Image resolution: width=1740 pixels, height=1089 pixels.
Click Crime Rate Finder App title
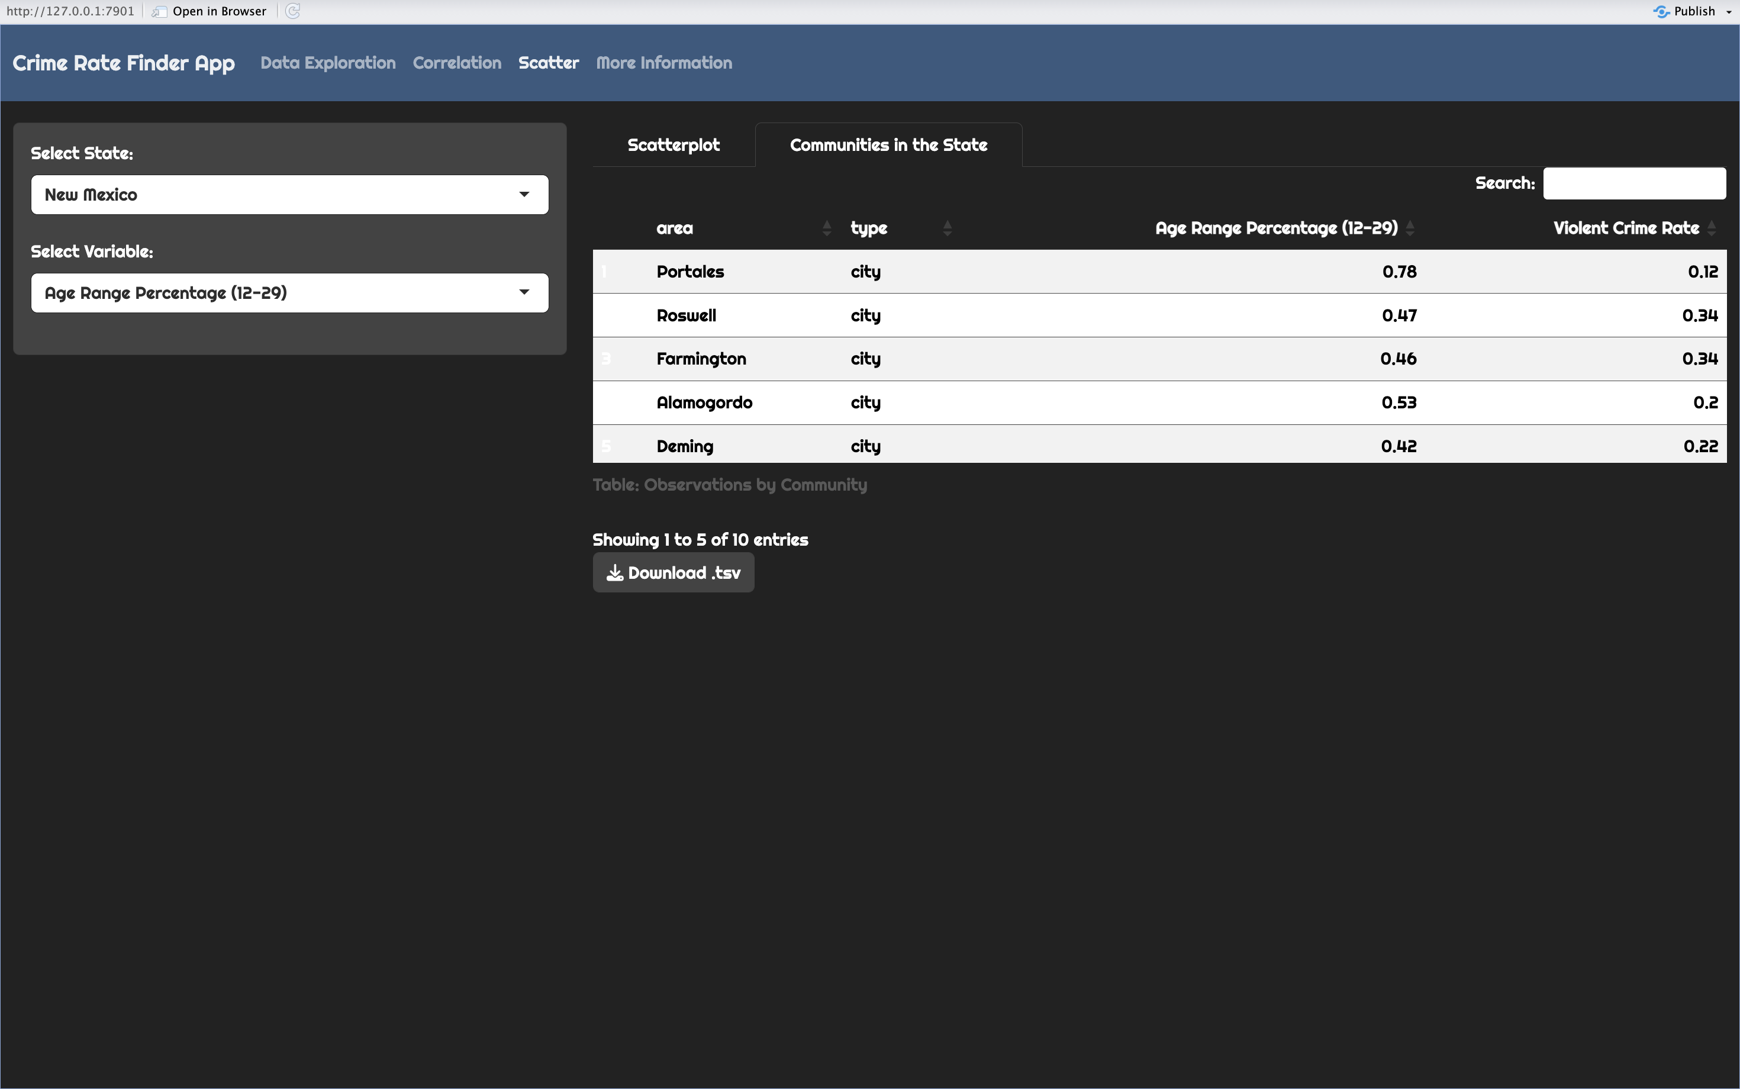[x=124, y=63]
